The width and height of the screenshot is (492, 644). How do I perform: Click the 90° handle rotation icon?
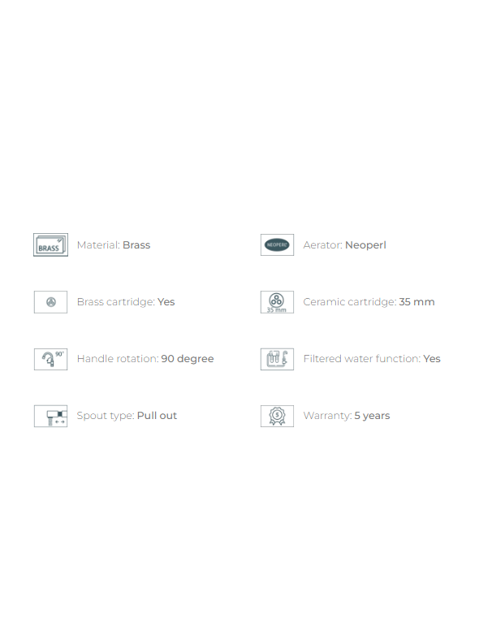coord(50,359)
